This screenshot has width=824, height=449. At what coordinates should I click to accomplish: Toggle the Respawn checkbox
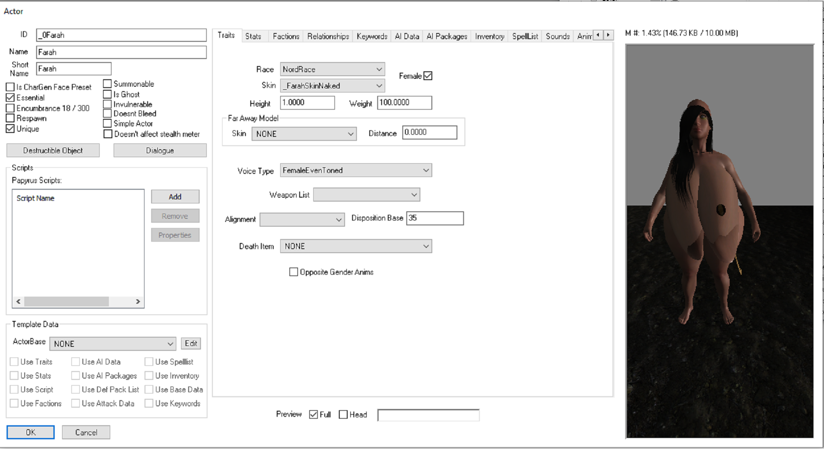click(x=10, y=118)
